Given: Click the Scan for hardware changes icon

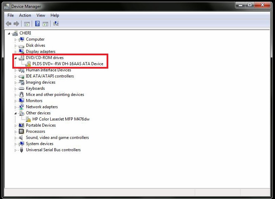Looking at the screenshot, I should pos(56,24).
